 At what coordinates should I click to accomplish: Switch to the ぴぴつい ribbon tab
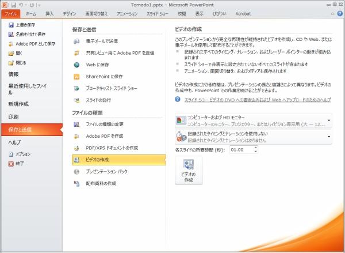click(220, 14)
